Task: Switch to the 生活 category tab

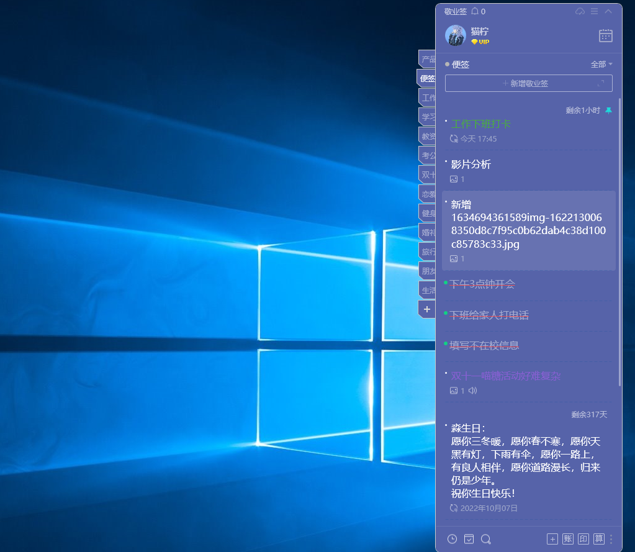Action: (x=427, y=290)
